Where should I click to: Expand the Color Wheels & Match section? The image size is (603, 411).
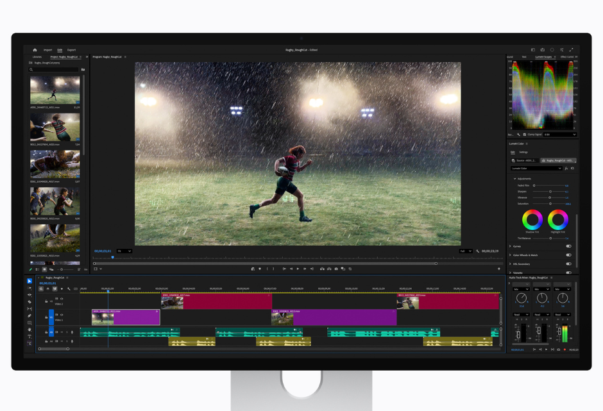(511, 255)
